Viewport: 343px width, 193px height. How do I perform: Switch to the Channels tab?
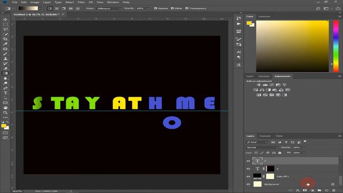click(x=265, y=136)
